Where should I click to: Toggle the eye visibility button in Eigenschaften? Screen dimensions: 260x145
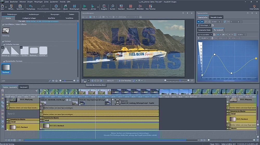click(202, 21)
